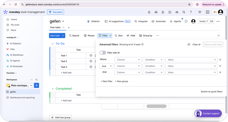The height and width of the screenshot is (122, 228).
Task: Add a new view with the plus icon
Action: tap(69, 28)
